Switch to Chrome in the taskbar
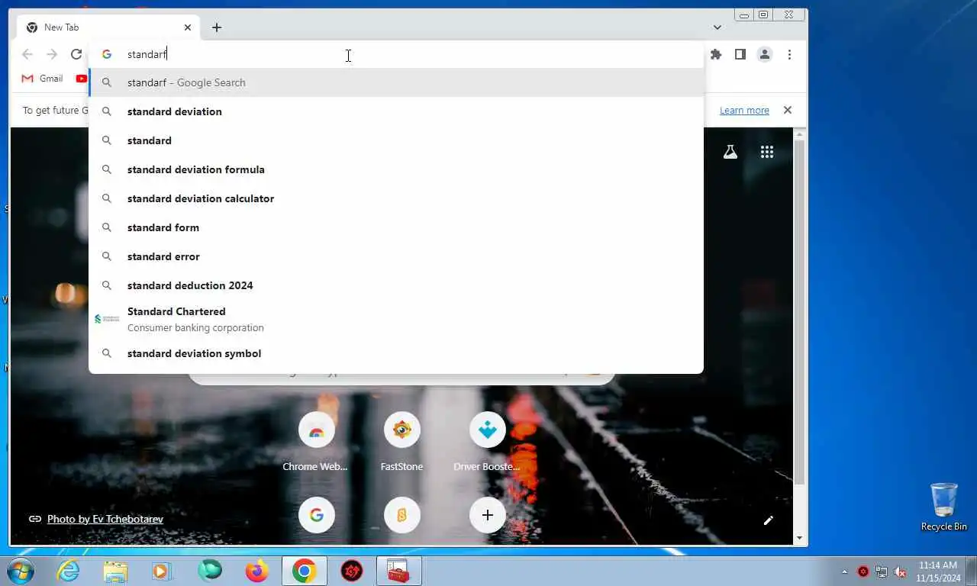Image resolution: width=977 pixels, height=586 pixels. (x=305, y=571)
